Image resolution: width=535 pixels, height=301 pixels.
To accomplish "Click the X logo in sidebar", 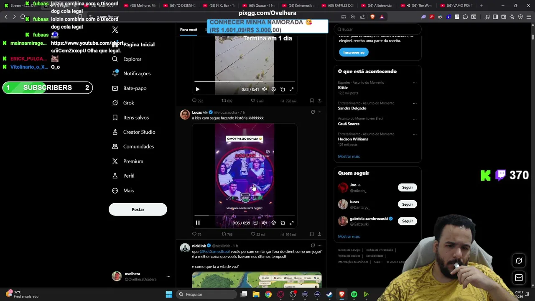I will (x=115, y=30).
